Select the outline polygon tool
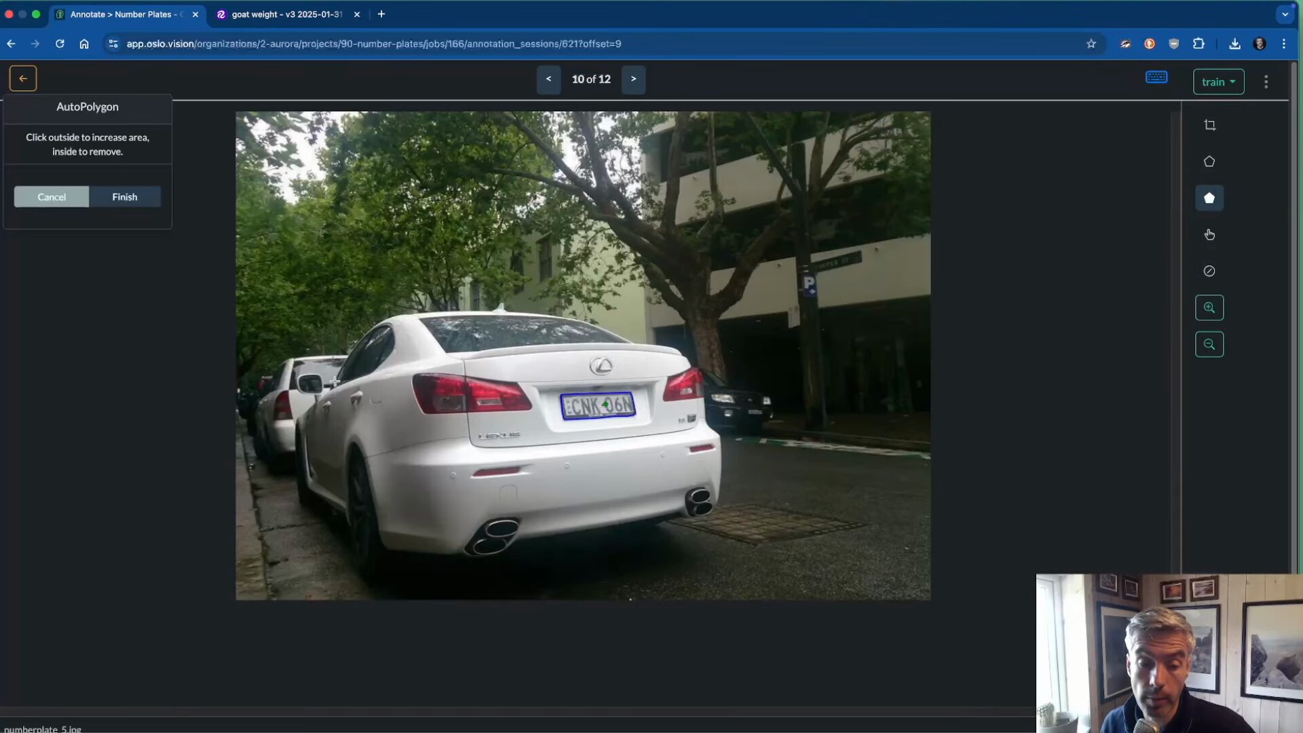The width and height of the screenshot is (1303, 733). (1209, 162)
